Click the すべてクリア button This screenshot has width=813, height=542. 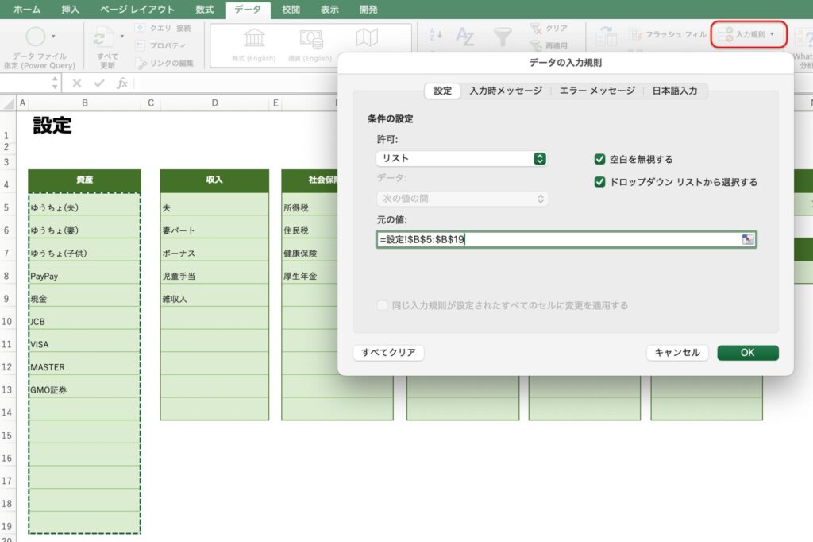coord(388,353)
